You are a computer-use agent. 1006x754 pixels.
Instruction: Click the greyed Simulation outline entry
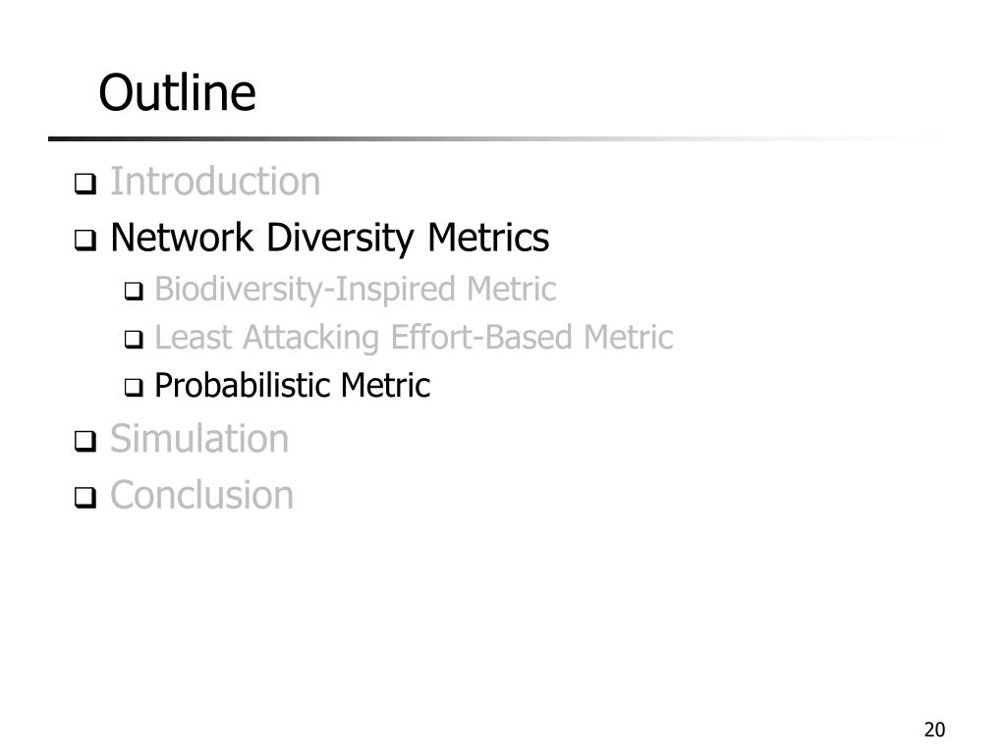click(x=199, y=439)
